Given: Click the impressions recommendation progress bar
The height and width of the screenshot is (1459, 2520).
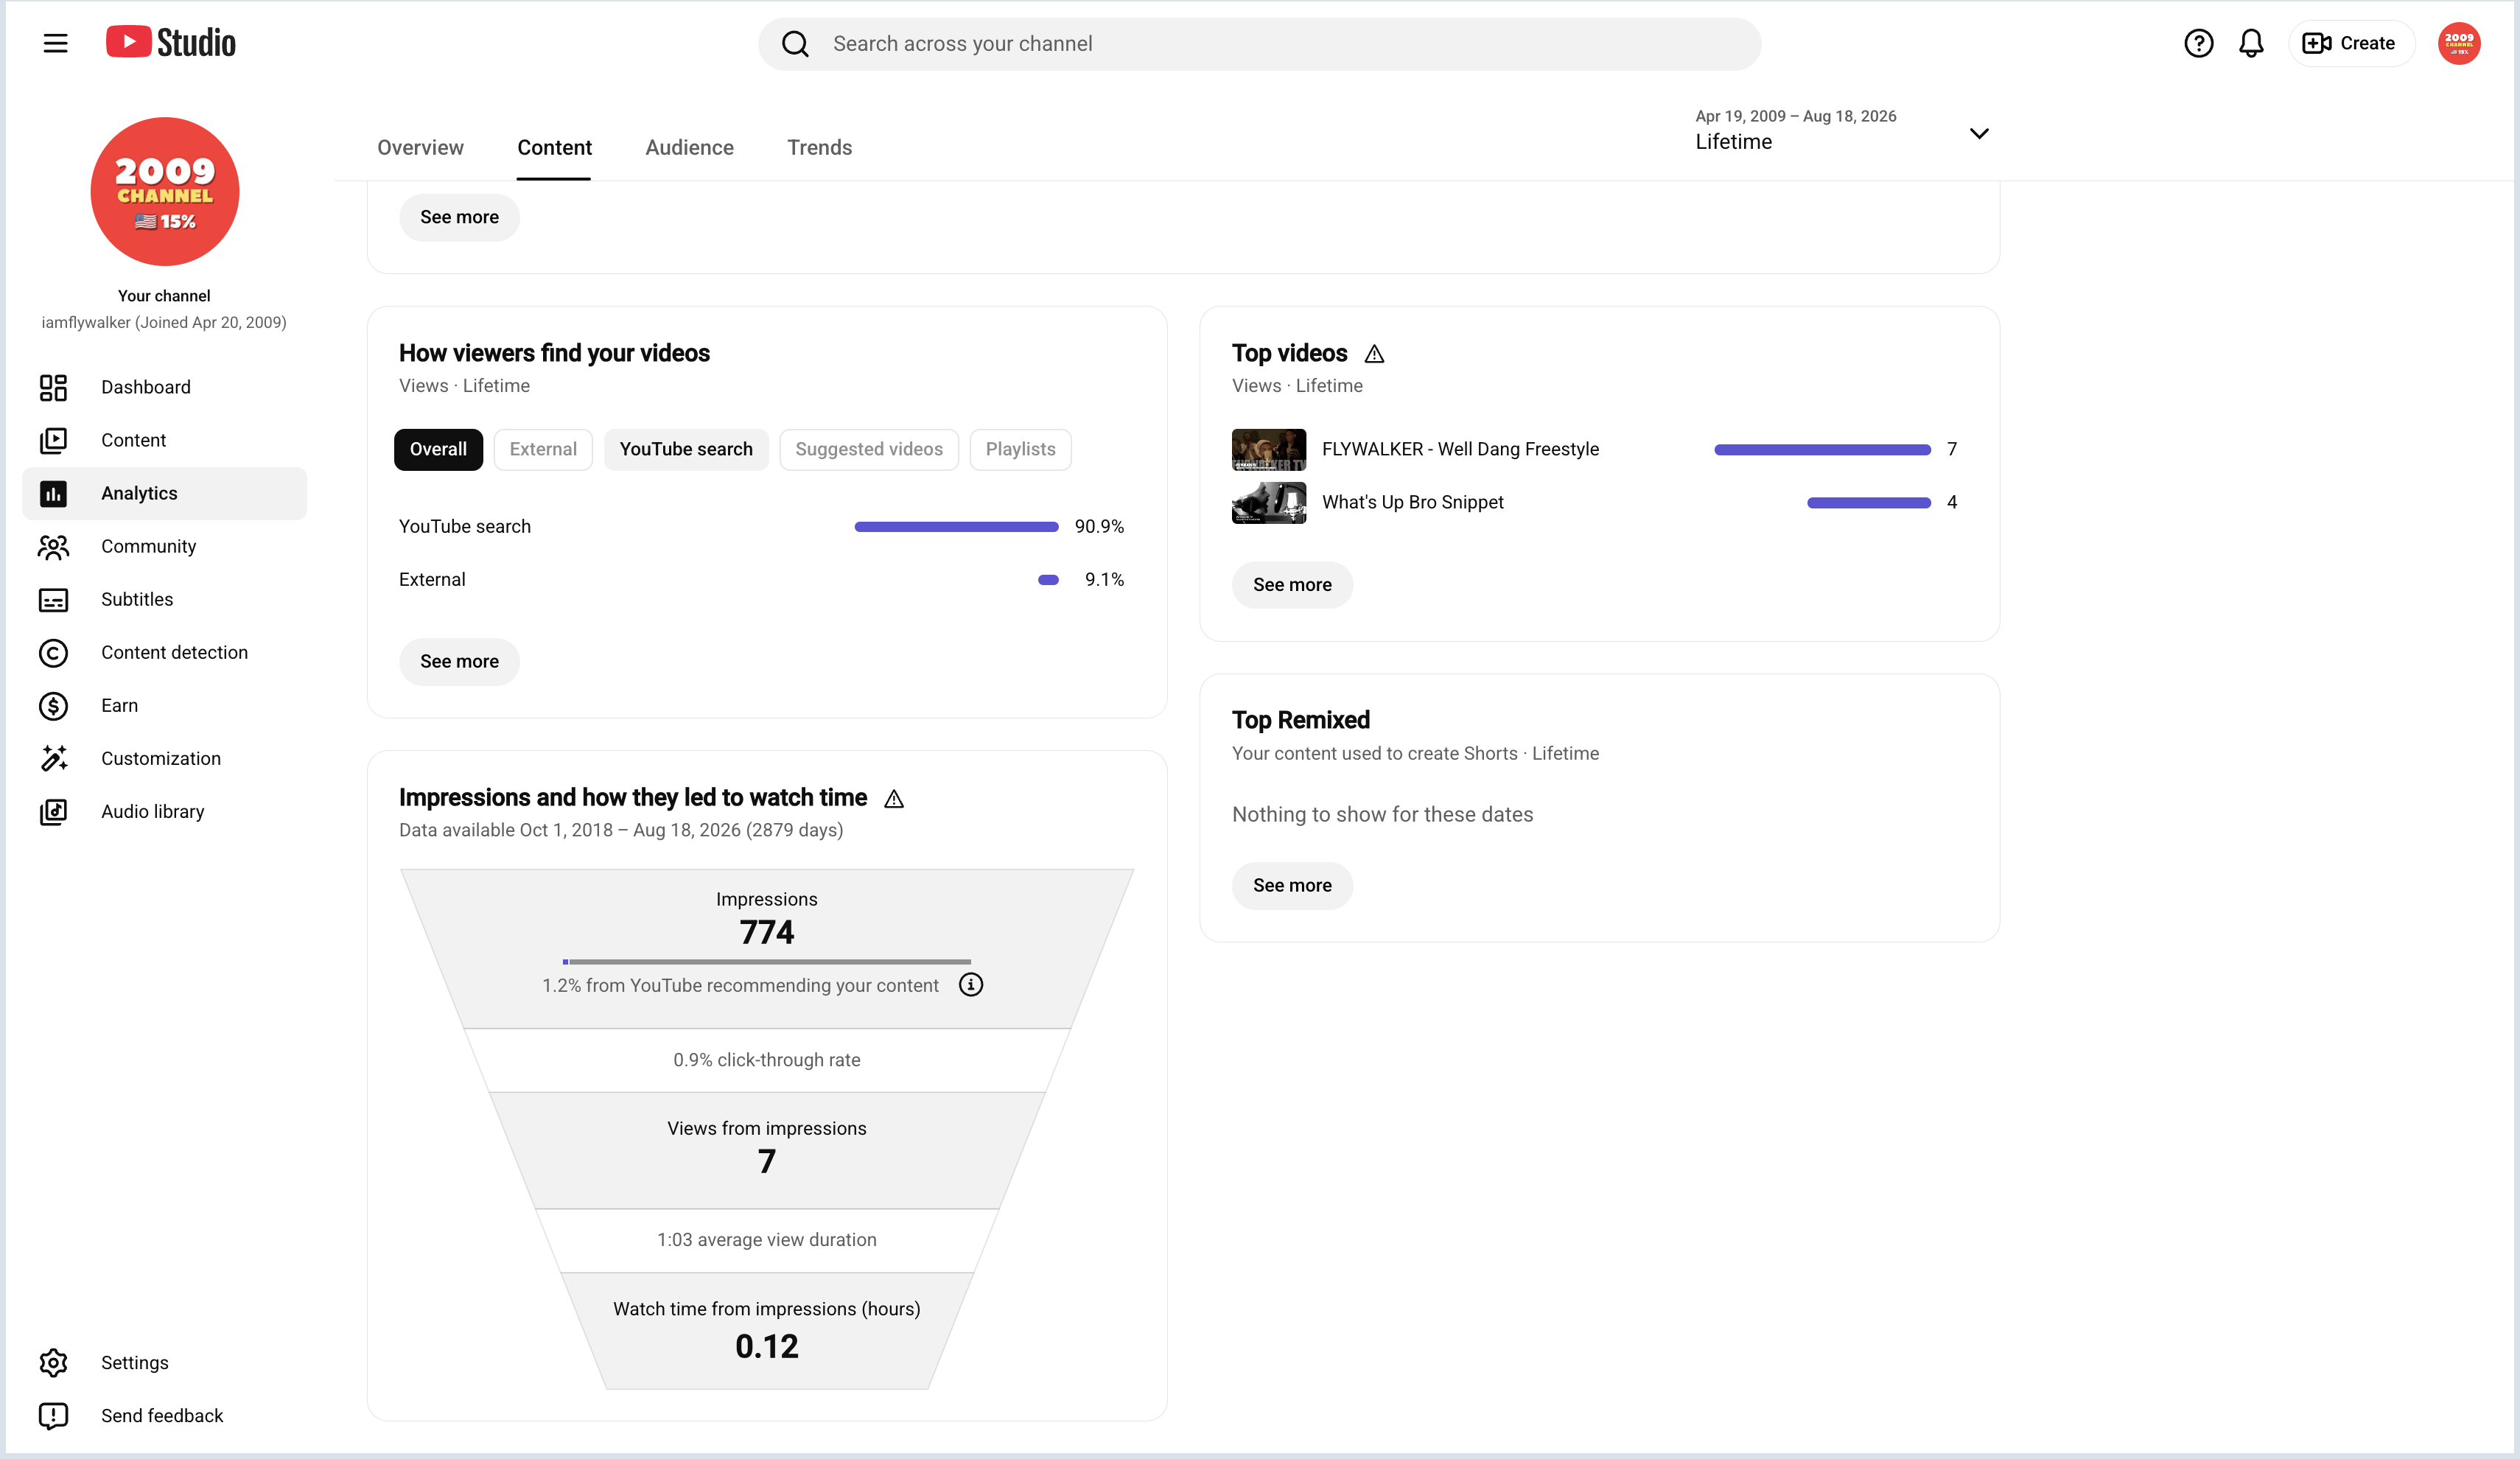Looking at the screenshot, I should (x=766, y=961).
